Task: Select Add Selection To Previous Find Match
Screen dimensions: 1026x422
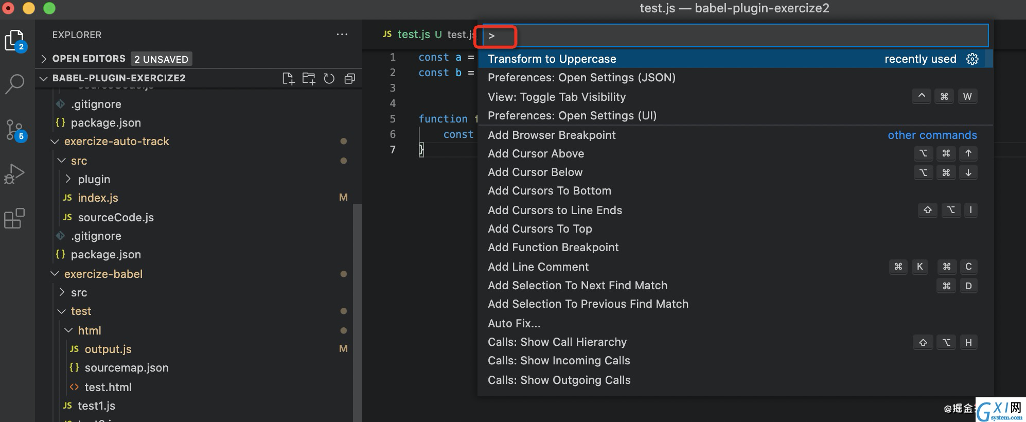Action: tap(735, 304)
